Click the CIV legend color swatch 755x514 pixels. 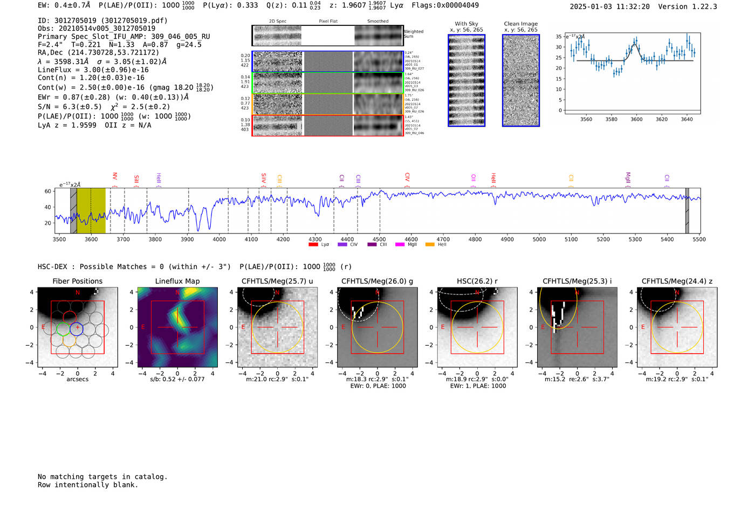click(x=342, y=244)
